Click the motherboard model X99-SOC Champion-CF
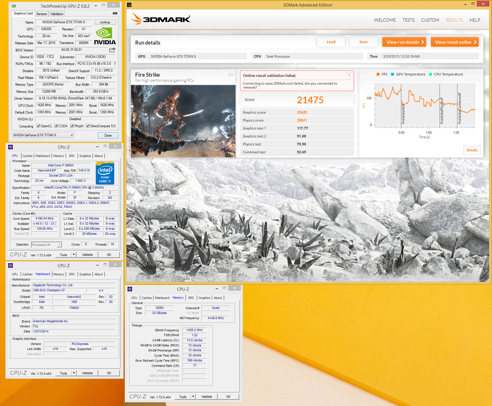The height and width of the screenshot is (406, 492). (x=58, y=290)
